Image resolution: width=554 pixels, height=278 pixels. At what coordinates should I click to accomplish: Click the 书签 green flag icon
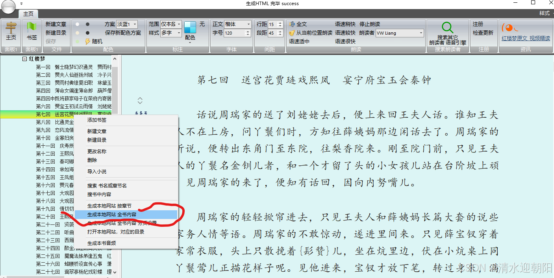[x=31, y=28]
